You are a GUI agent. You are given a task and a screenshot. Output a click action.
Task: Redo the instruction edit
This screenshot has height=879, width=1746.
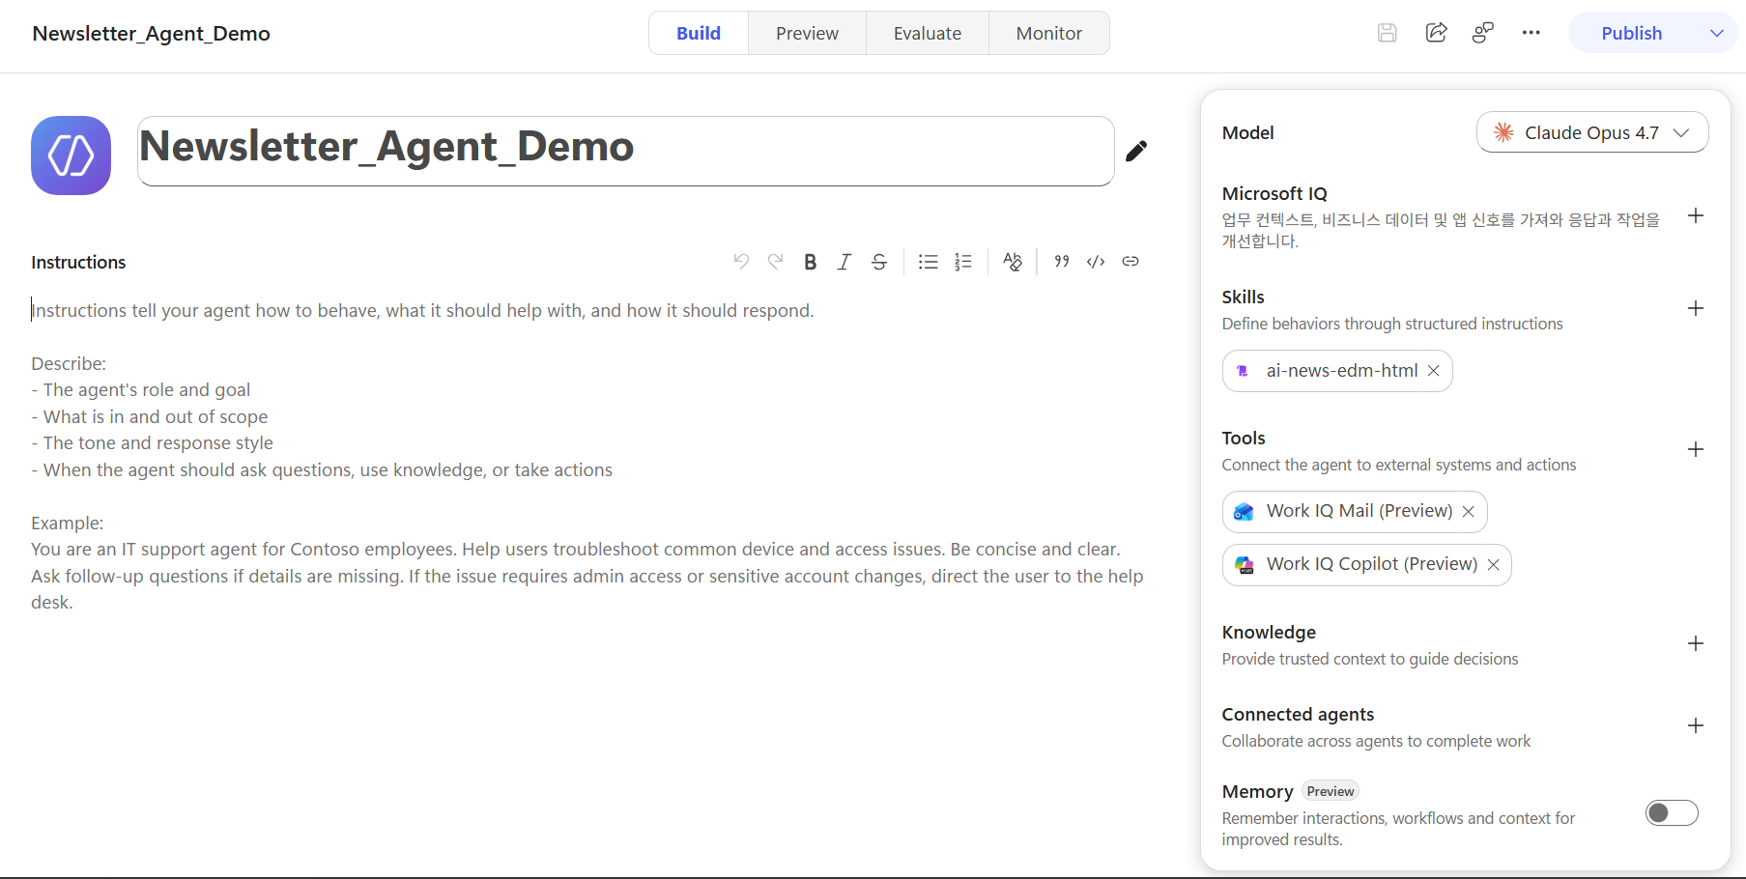tap(775, 262)
